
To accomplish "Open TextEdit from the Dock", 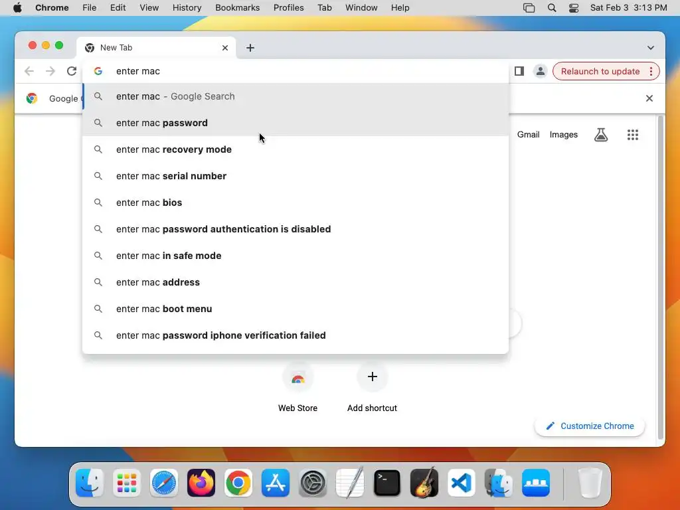I will [350, 483].
